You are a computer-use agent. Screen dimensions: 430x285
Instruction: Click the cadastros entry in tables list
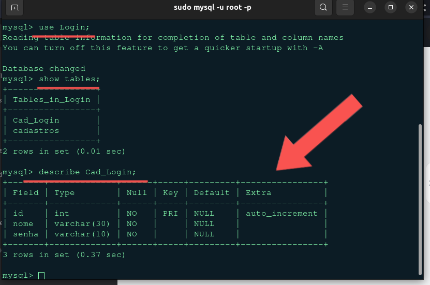click(x=36, y=131)
